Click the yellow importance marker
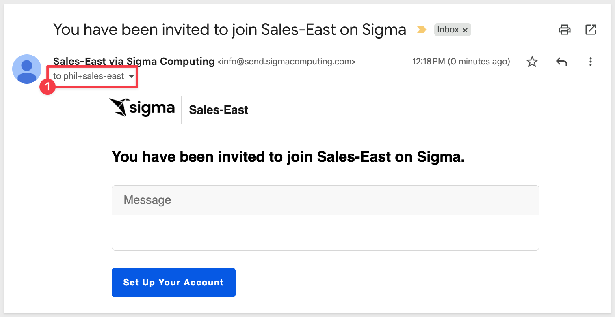 point(421,30)
